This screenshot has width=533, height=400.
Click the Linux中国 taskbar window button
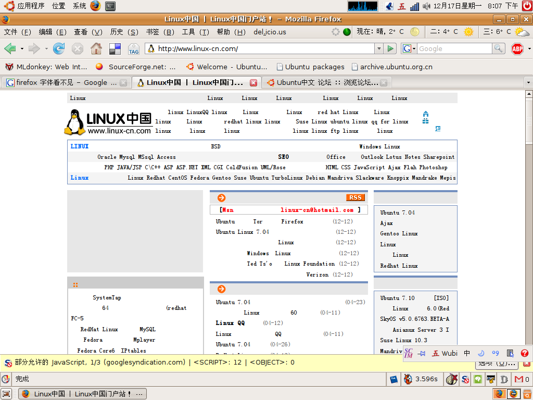tap(82, 394)
